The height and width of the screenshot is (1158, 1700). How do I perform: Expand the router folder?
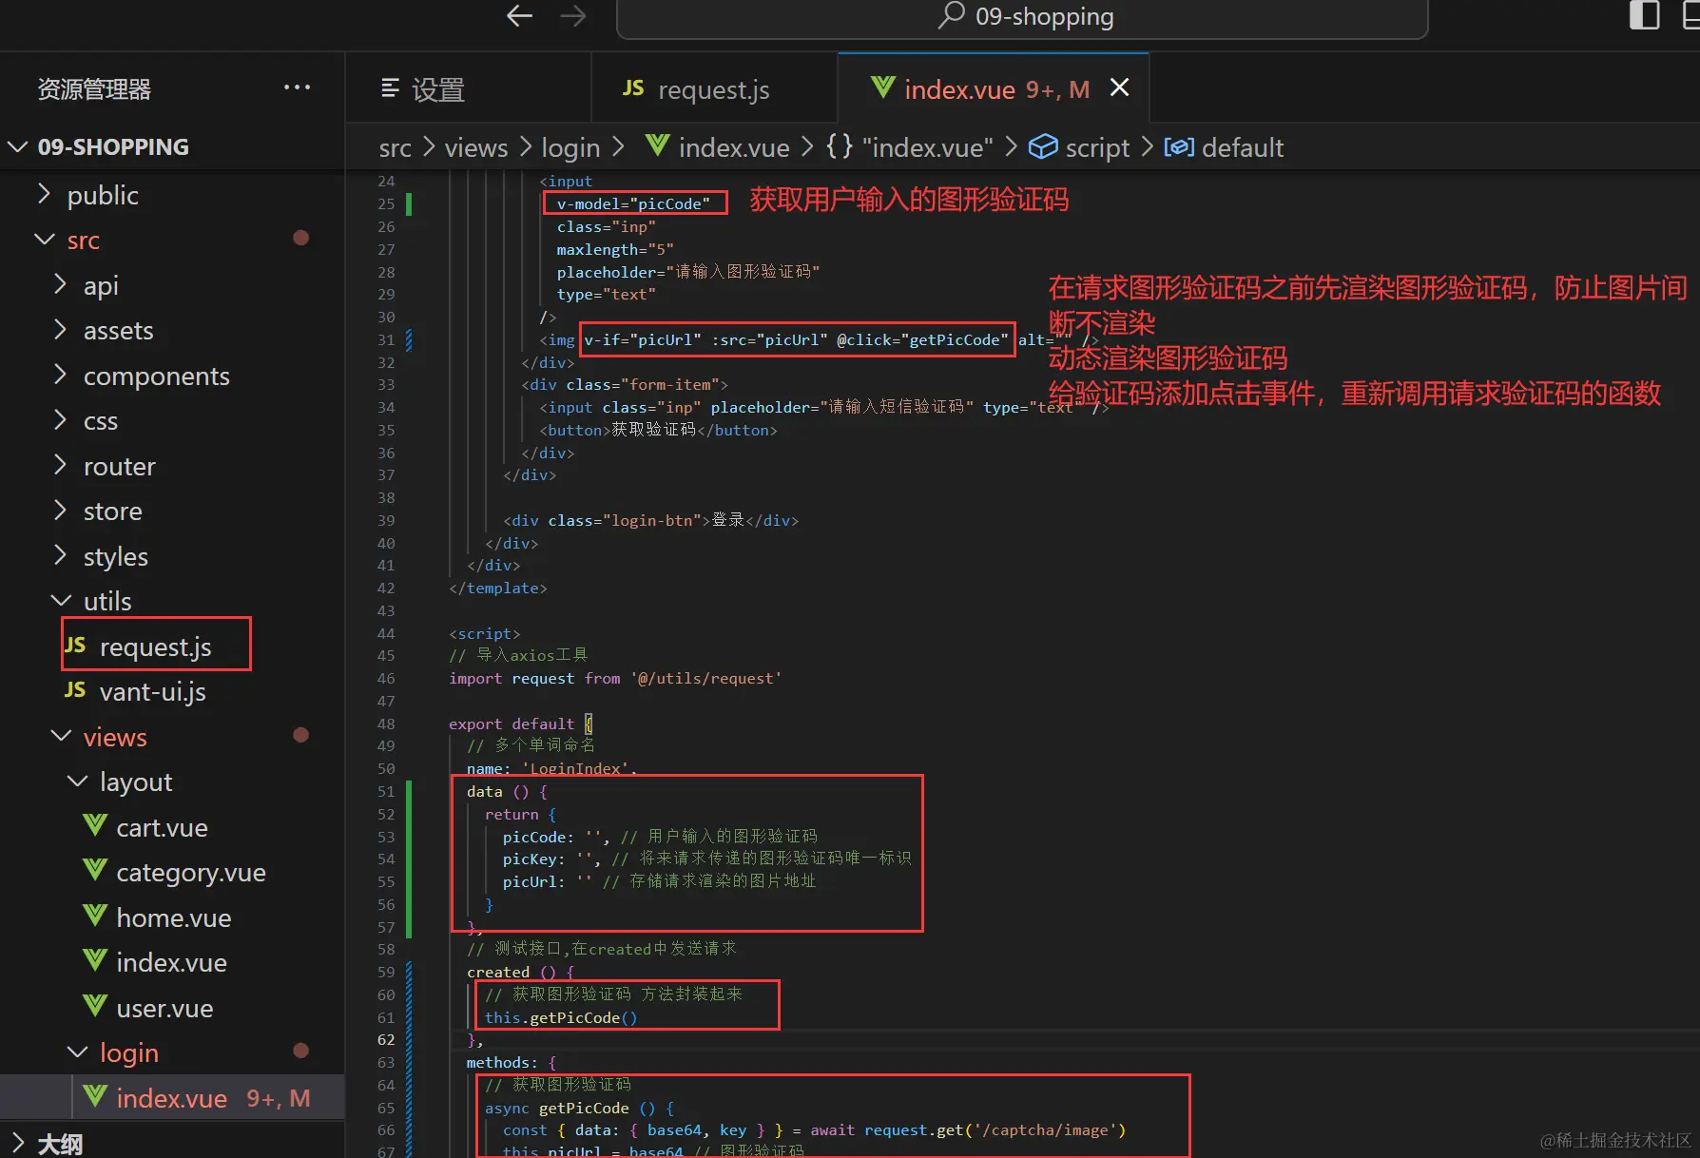(x=172, y=466)
